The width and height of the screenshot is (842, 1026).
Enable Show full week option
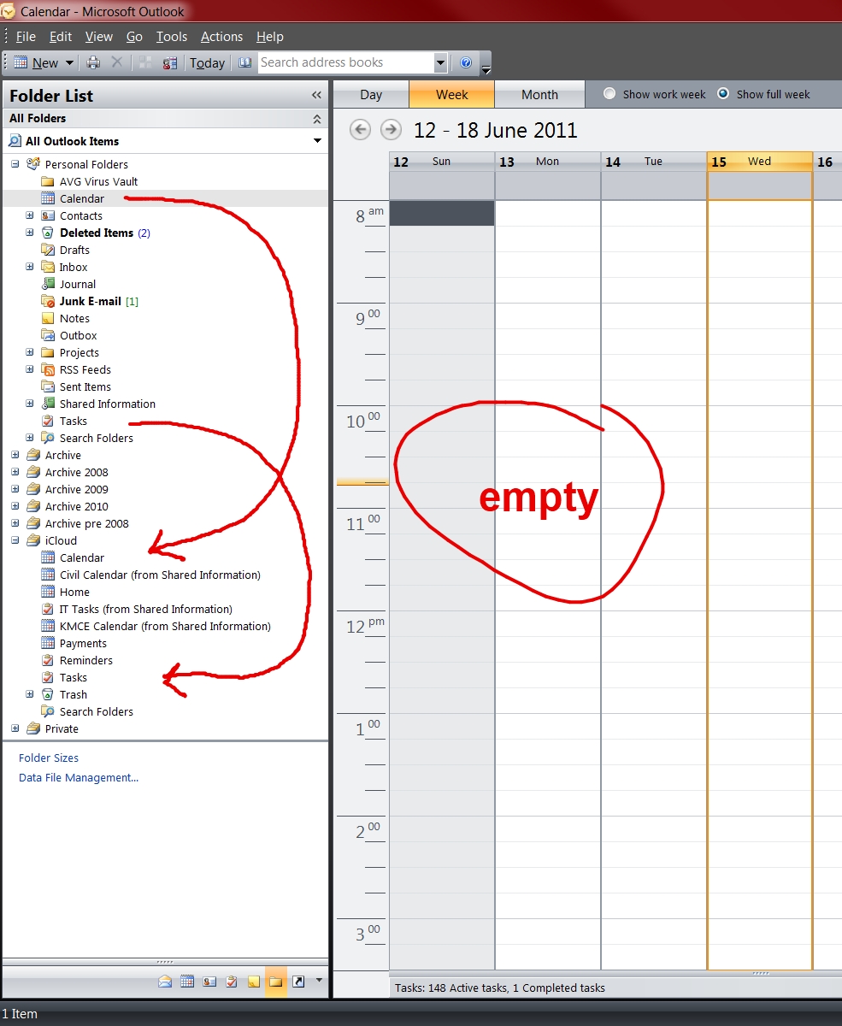[x=723, y=94]
